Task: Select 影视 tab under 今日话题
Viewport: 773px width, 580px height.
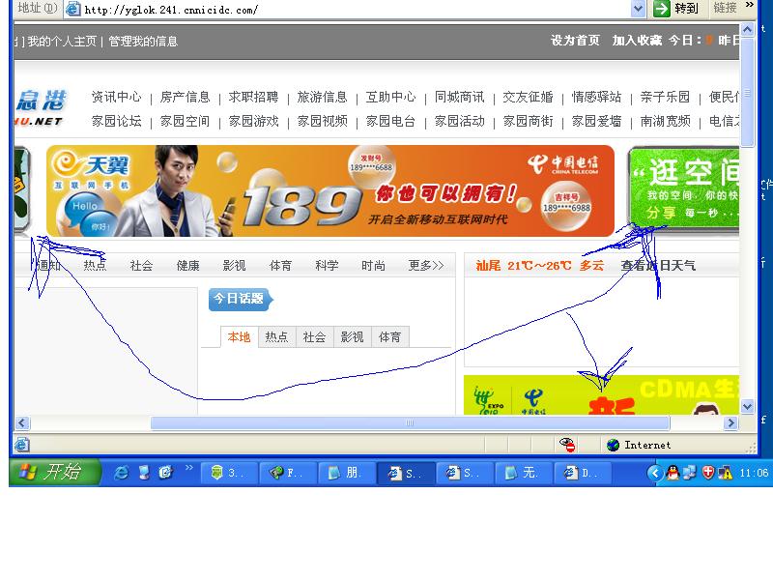Action: (352, 336)
